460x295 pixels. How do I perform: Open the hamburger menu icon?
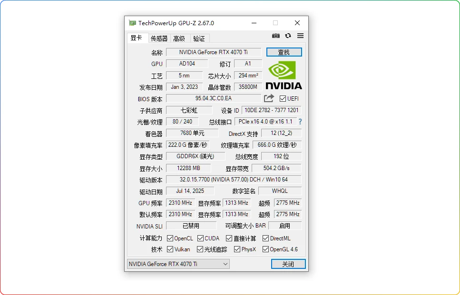301,36
